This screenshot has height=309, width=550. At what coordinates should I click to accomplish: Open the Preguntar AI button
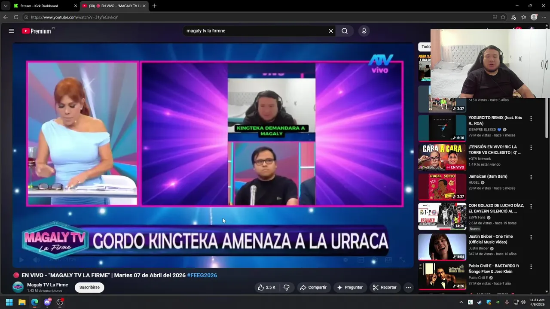[350, 288]
